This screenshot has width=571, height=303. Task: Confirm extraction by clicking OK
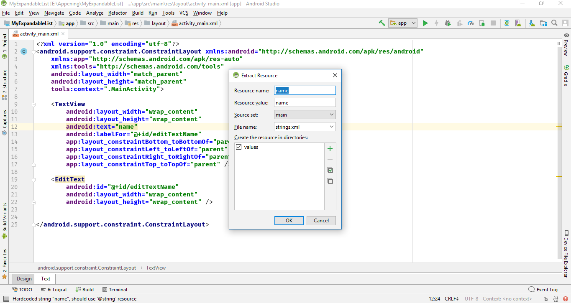coord(289,220)
